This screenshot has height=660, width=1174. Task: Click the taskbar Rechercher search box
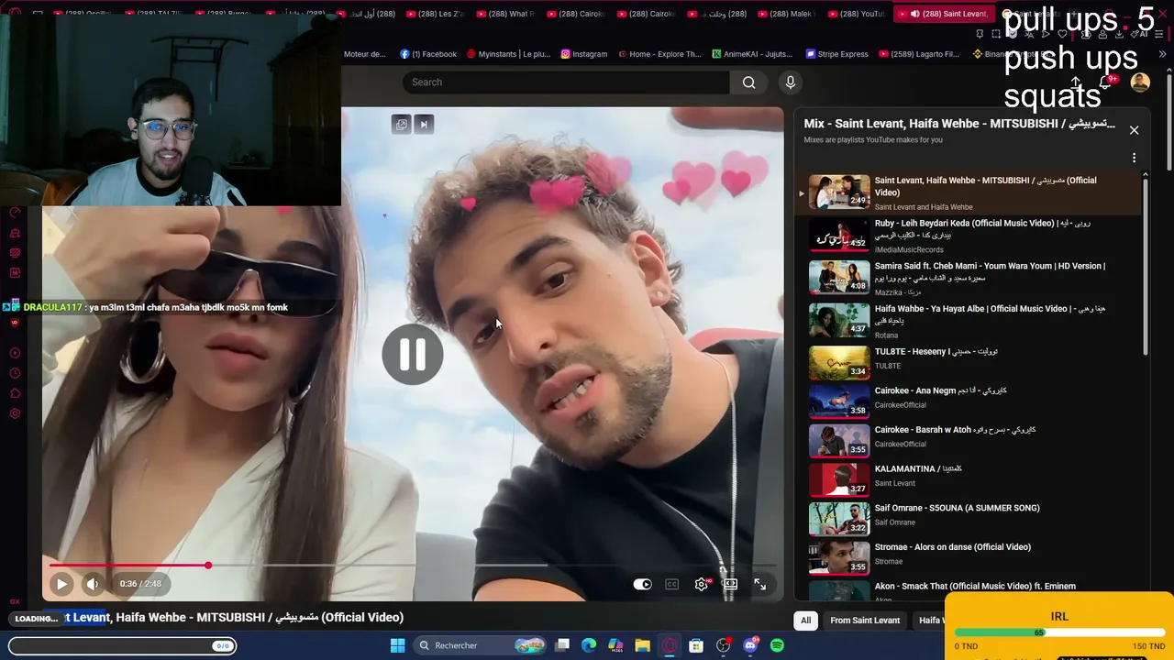480,645
